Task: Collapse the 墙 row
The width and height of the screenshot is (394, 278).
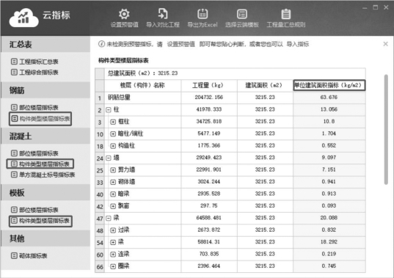Action: click(x=109, y=158)
